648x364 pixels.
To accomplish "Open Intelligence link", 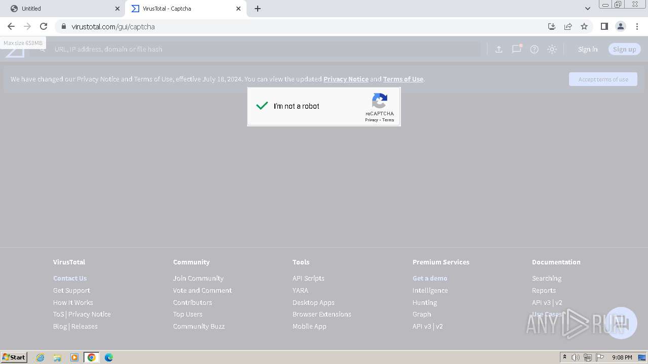I will (430, 290).
